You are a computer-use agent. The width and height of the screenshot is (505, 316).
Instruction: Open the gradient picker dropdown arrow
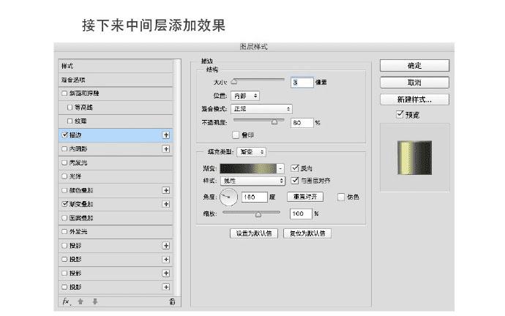[280, 168]
